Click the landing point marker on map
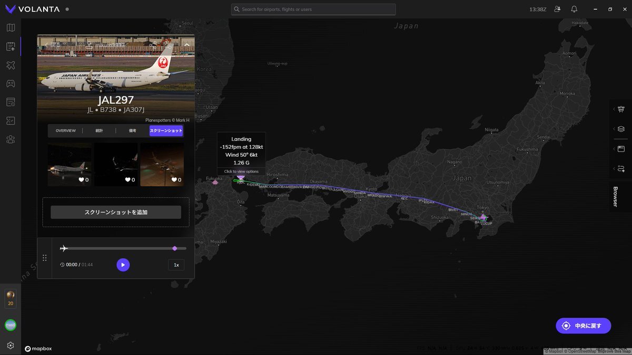The width and height of the screenshot is (632, 355). [x=241, y=179]
